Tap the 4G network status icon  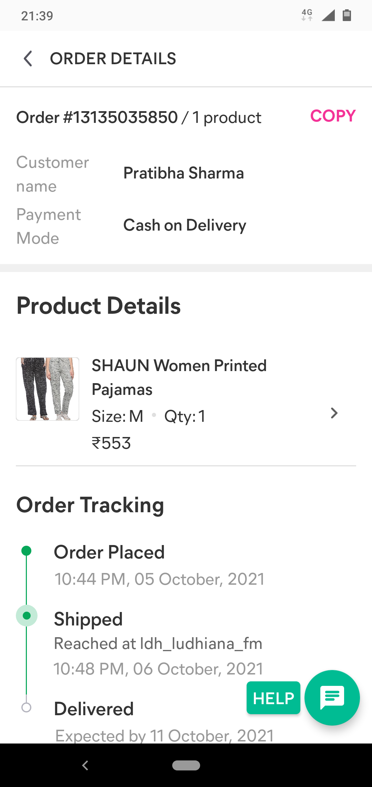(x=307, y=15)
